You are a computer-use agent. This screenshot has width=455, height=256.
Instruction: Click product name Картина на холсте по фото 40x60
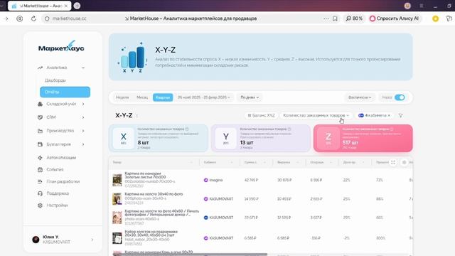point(162,213)
